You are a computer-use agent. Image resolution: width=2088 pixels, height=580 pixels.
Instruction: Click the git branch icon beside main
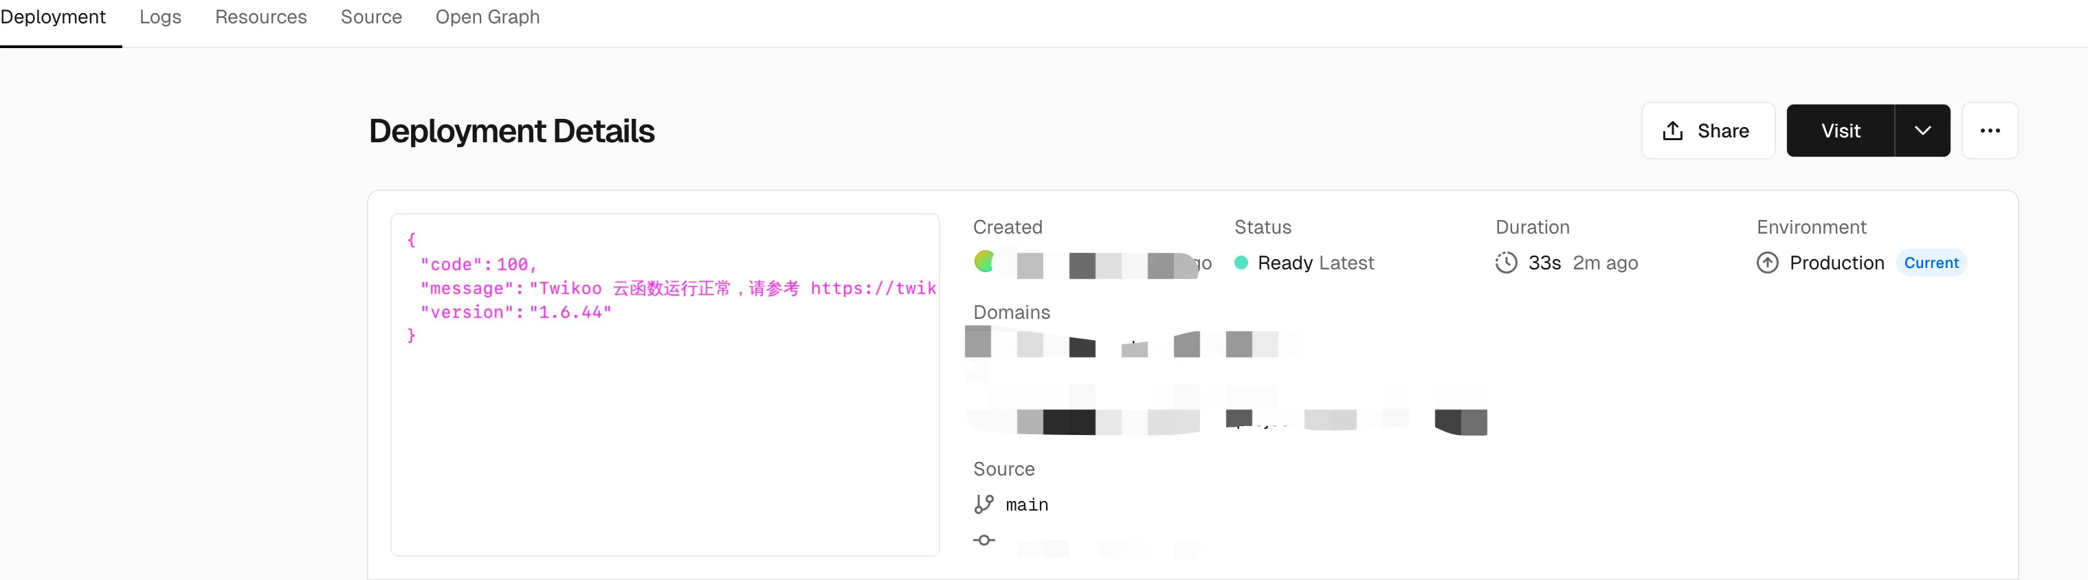click(984, 504)
